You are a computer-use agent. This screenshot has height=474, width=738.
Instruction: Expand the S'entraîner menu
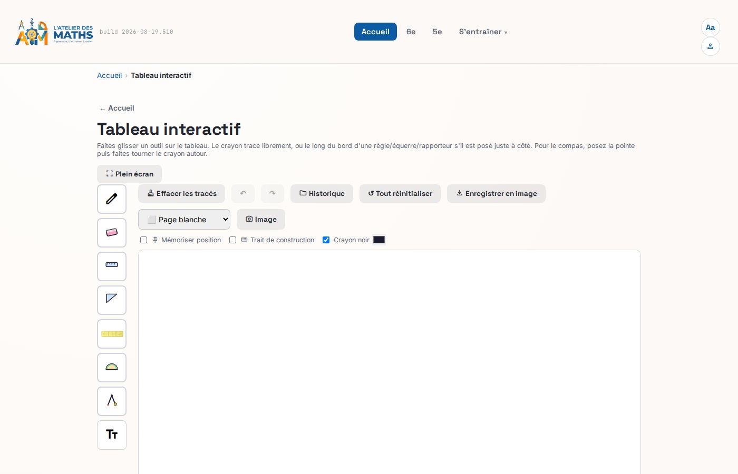point(483,32)
